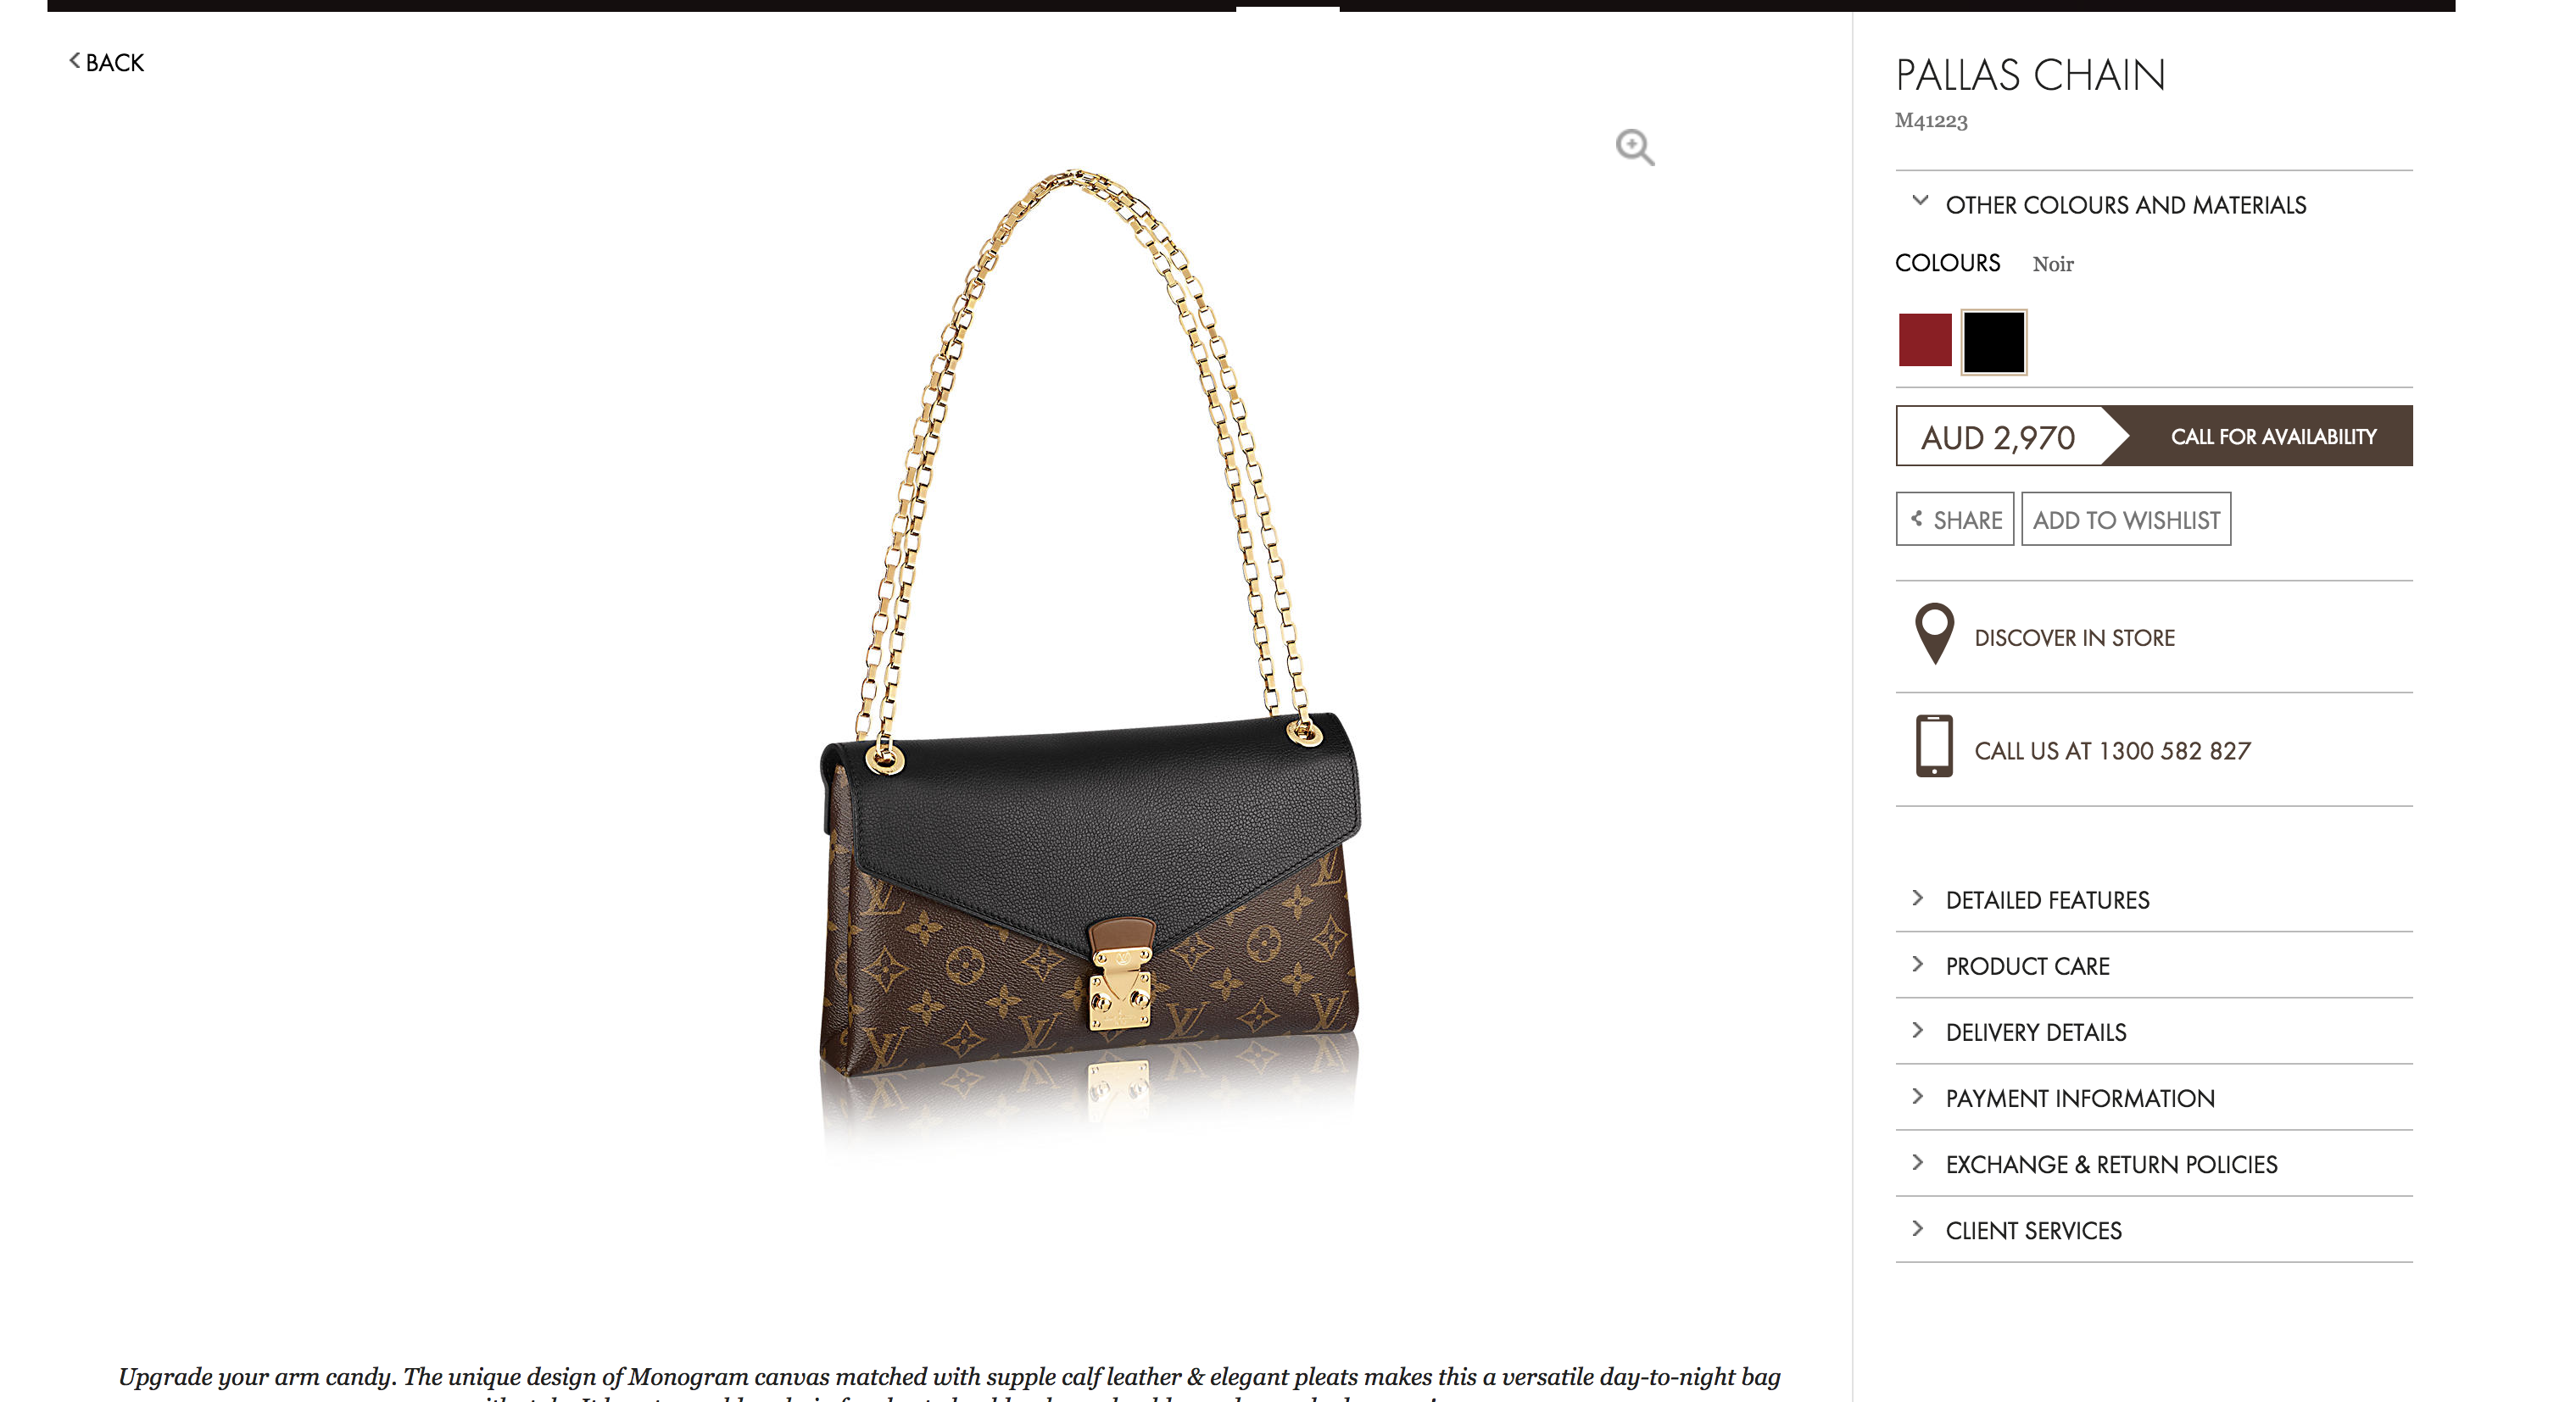Click the phone icon beside the call number
The image size is (2576, 1402).
[1934, 746]
